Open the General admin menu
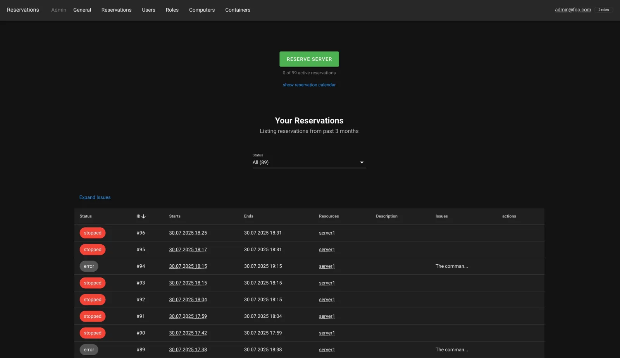 pyautogui.click(x=82, y=10)
